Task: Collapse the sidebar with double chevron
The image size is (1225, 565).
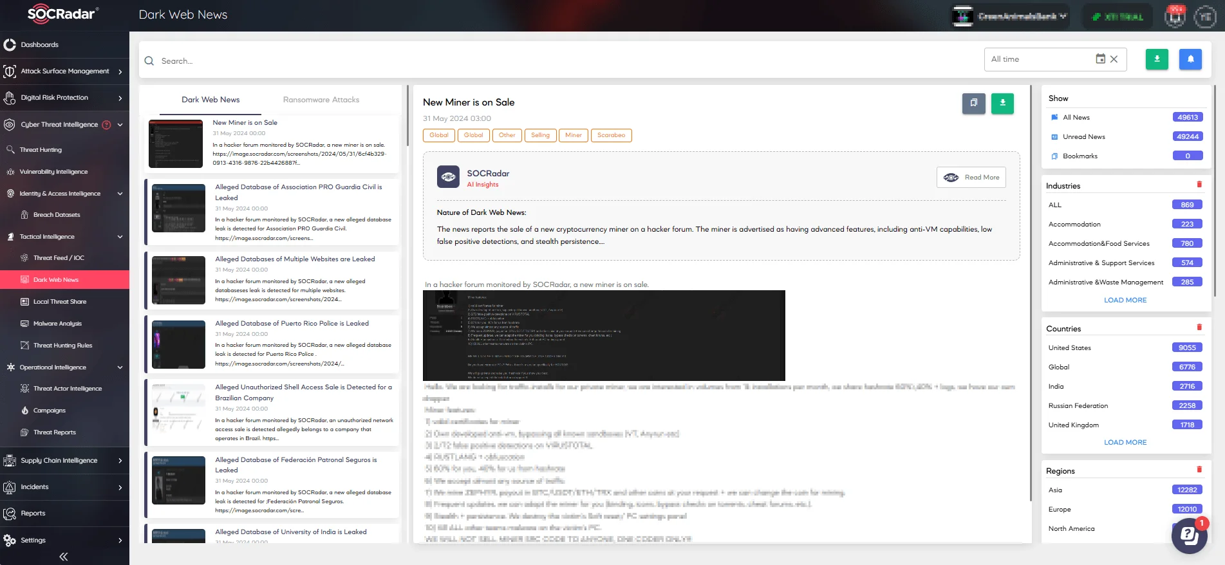Action: 63,557
